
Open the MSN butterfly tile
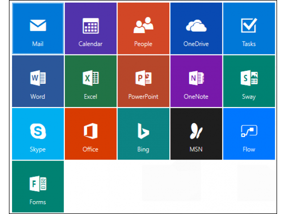(196, 134)
